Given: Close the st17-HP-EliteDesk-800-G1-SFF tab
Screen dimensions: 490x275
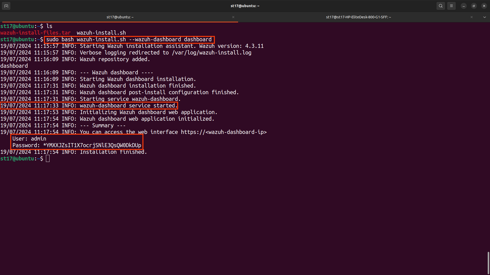Looking at the screenshot, I should 472,17.
